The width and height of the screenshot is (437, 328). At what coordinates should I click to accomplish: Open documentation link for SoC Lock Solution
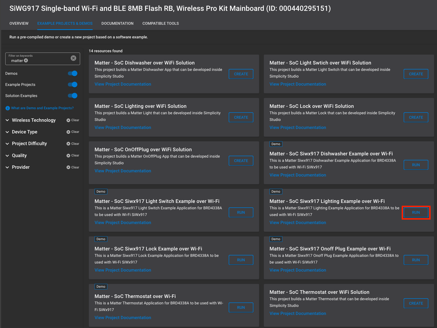click(298, 128)
